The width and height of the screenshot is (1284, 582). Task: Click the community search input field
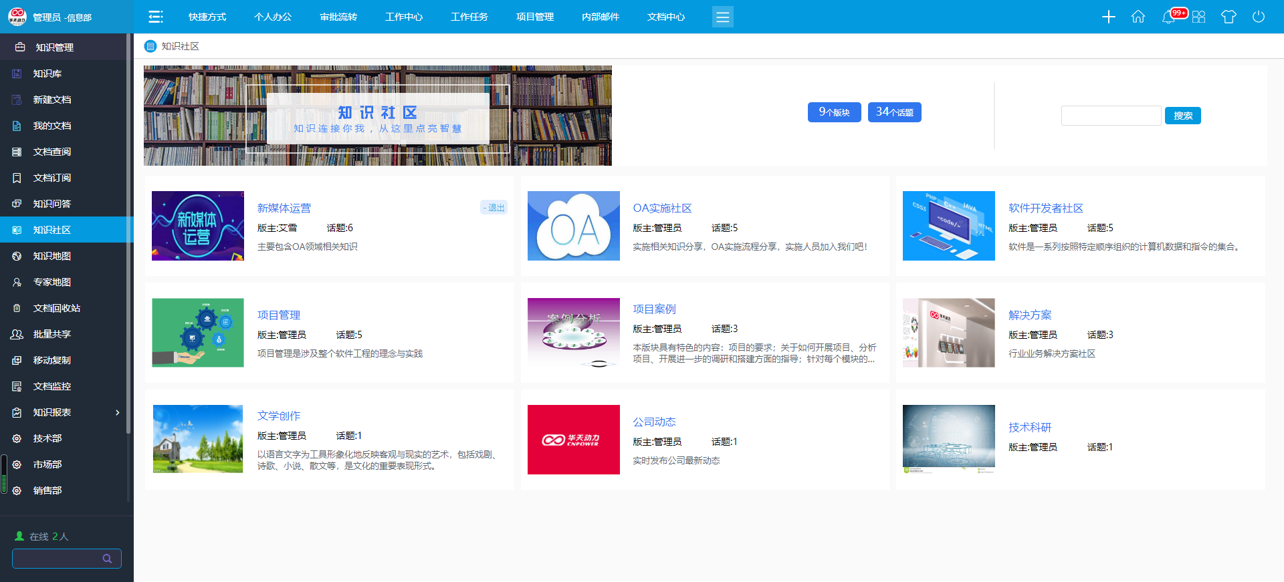point(1111,116)
